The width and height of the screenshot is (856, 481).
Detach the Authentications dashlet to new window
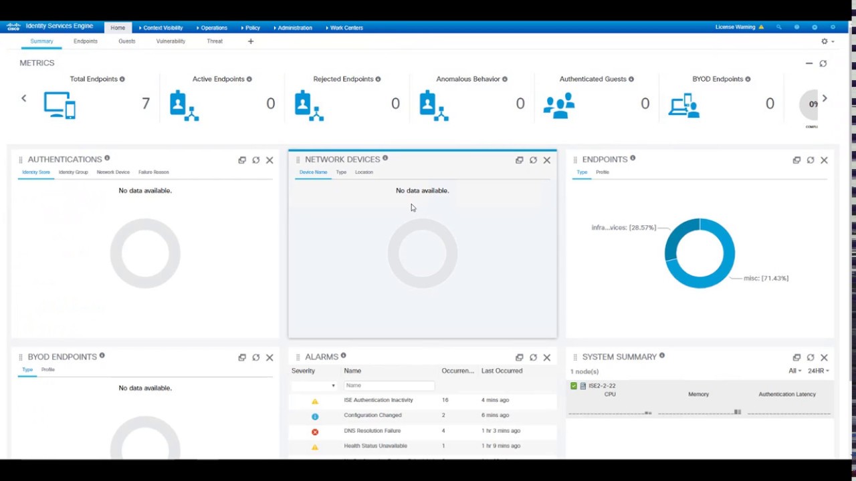(x=242, y=160)
